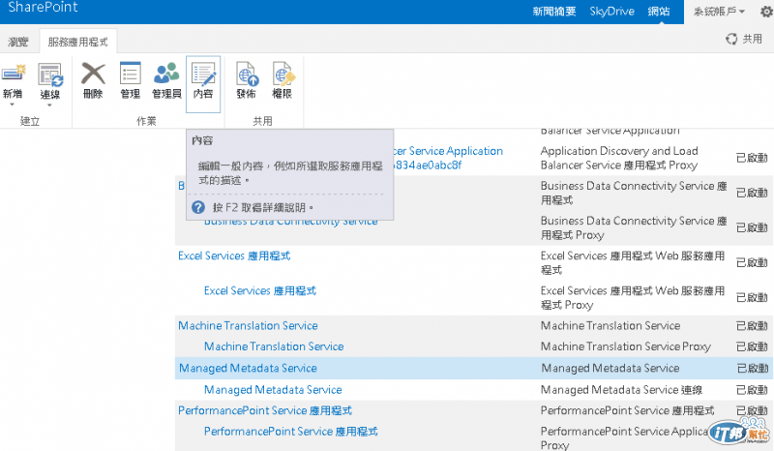Viewport: 774px width, 451px height.
Task: Open SkyDrive in the top bar
Action: (611, 12)
